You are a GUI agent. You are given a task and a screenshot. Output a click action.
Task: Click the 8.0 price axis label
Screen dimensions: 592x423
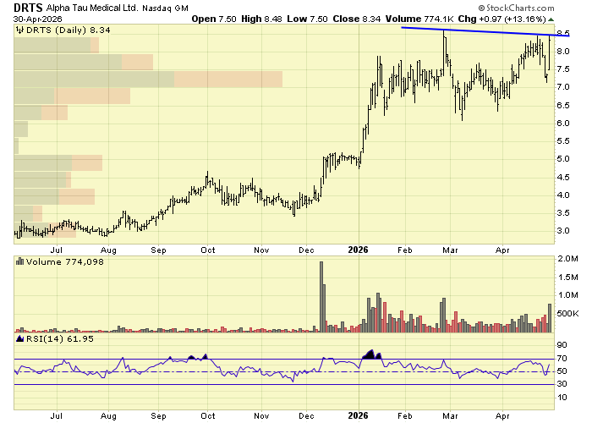(563, 51)
